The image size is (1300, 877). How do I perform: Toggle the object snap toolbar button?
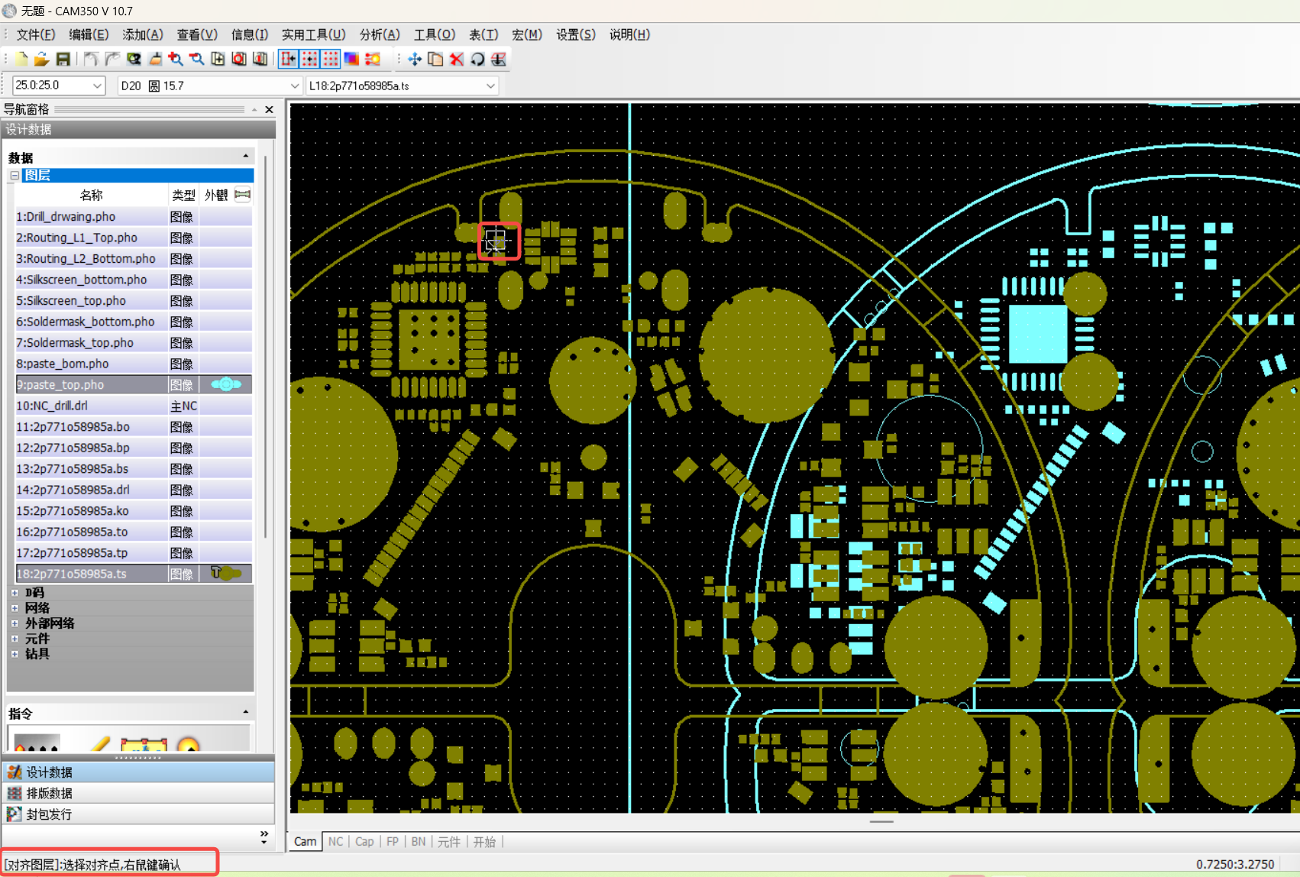click(x=288, y=59)
